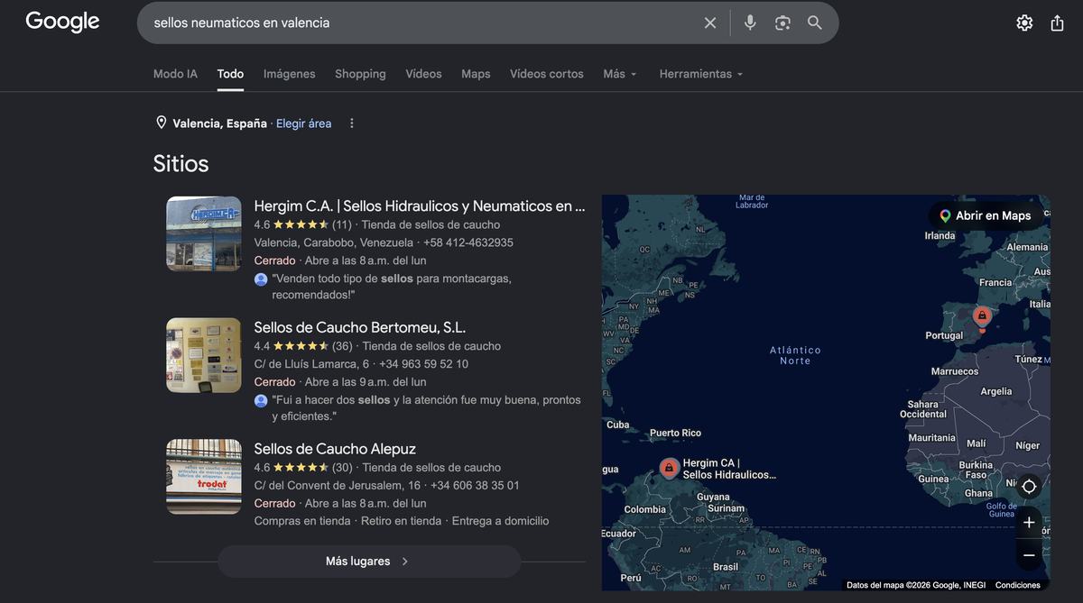Open the Hergim storefront thumbnail
This screenshot has height=603, width=1083.
click(204, 233)
